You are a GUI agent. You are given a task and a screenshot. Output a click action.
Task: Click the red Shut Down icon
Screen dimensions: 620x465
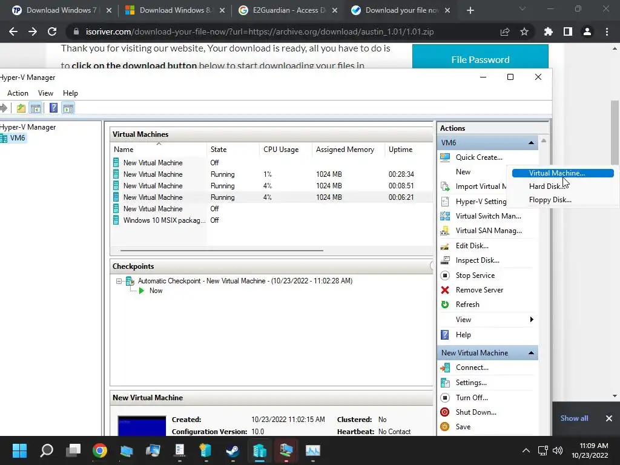(445, 412)
